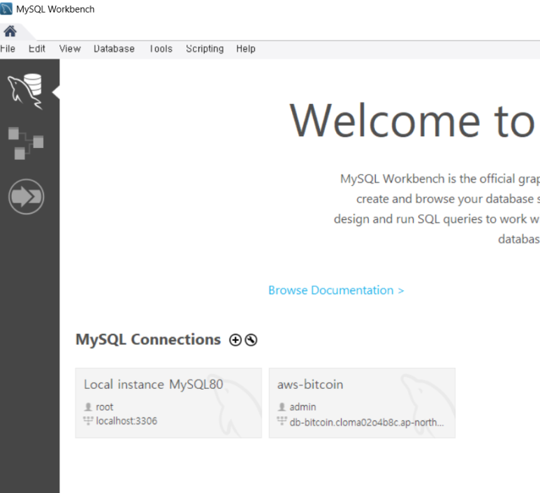Open the Tools menu
This screenshot has width=540, height=493.
coord(161,49)
